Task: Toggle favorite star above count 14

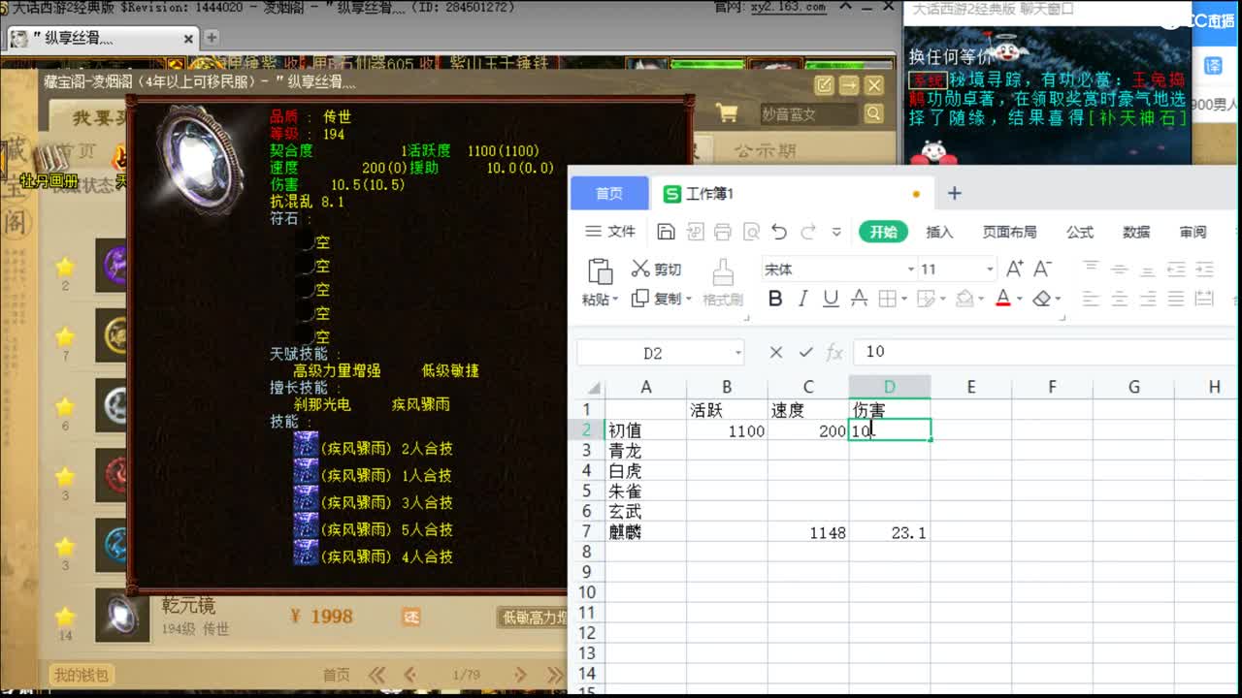Action: (x=65, y=617)
